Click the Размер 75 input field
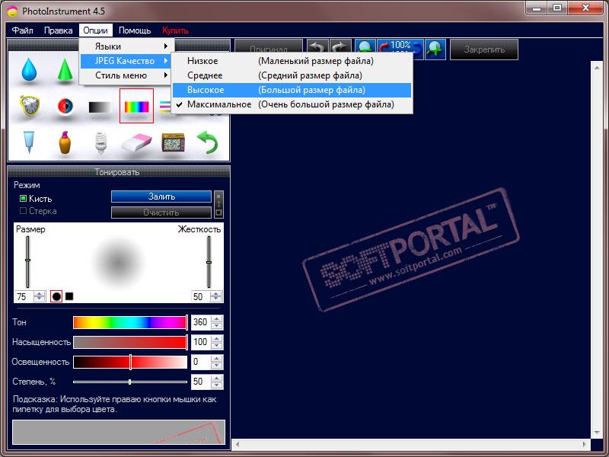Viewport: 609px width, 457px height. click(x=24, y=297)
